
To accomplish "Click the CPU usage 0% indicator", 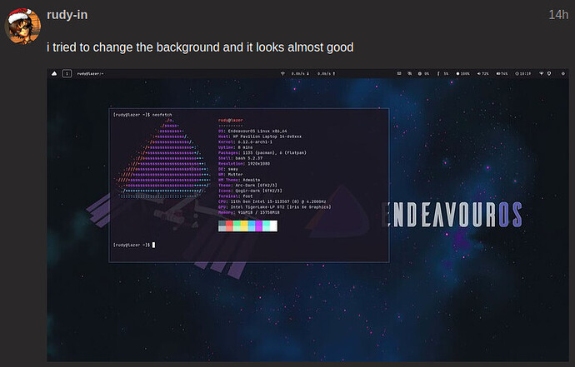I will [423, 73].
